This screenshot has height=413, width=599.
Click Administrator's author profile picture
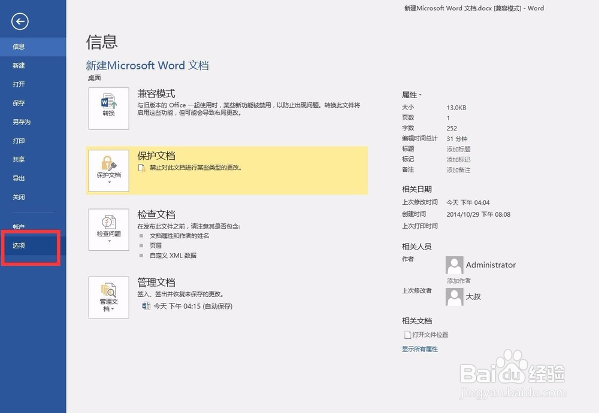coord(454,265)
